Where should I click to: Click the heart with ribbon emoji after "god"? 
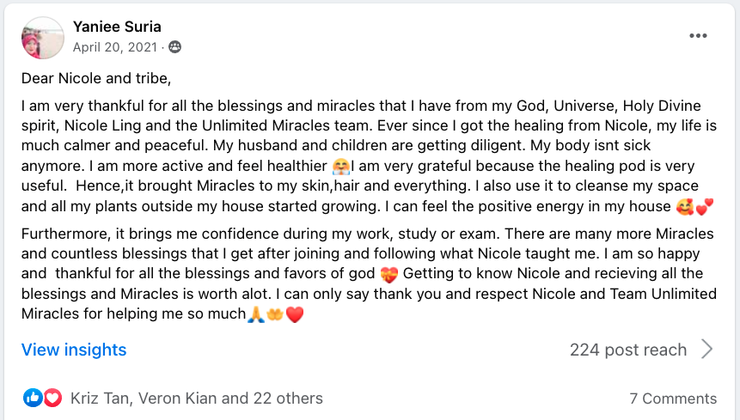(388, 274)
